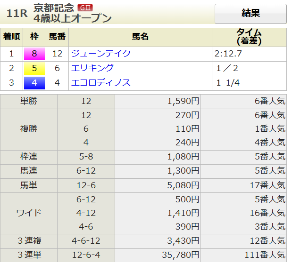Click the 3連複 combination 4-6-12
The image size is (292, 263).
pos(86,241)
